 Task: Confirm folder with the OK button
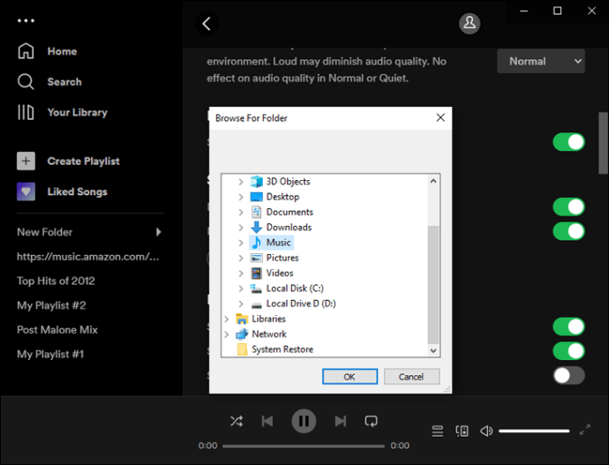coord(350,377)
